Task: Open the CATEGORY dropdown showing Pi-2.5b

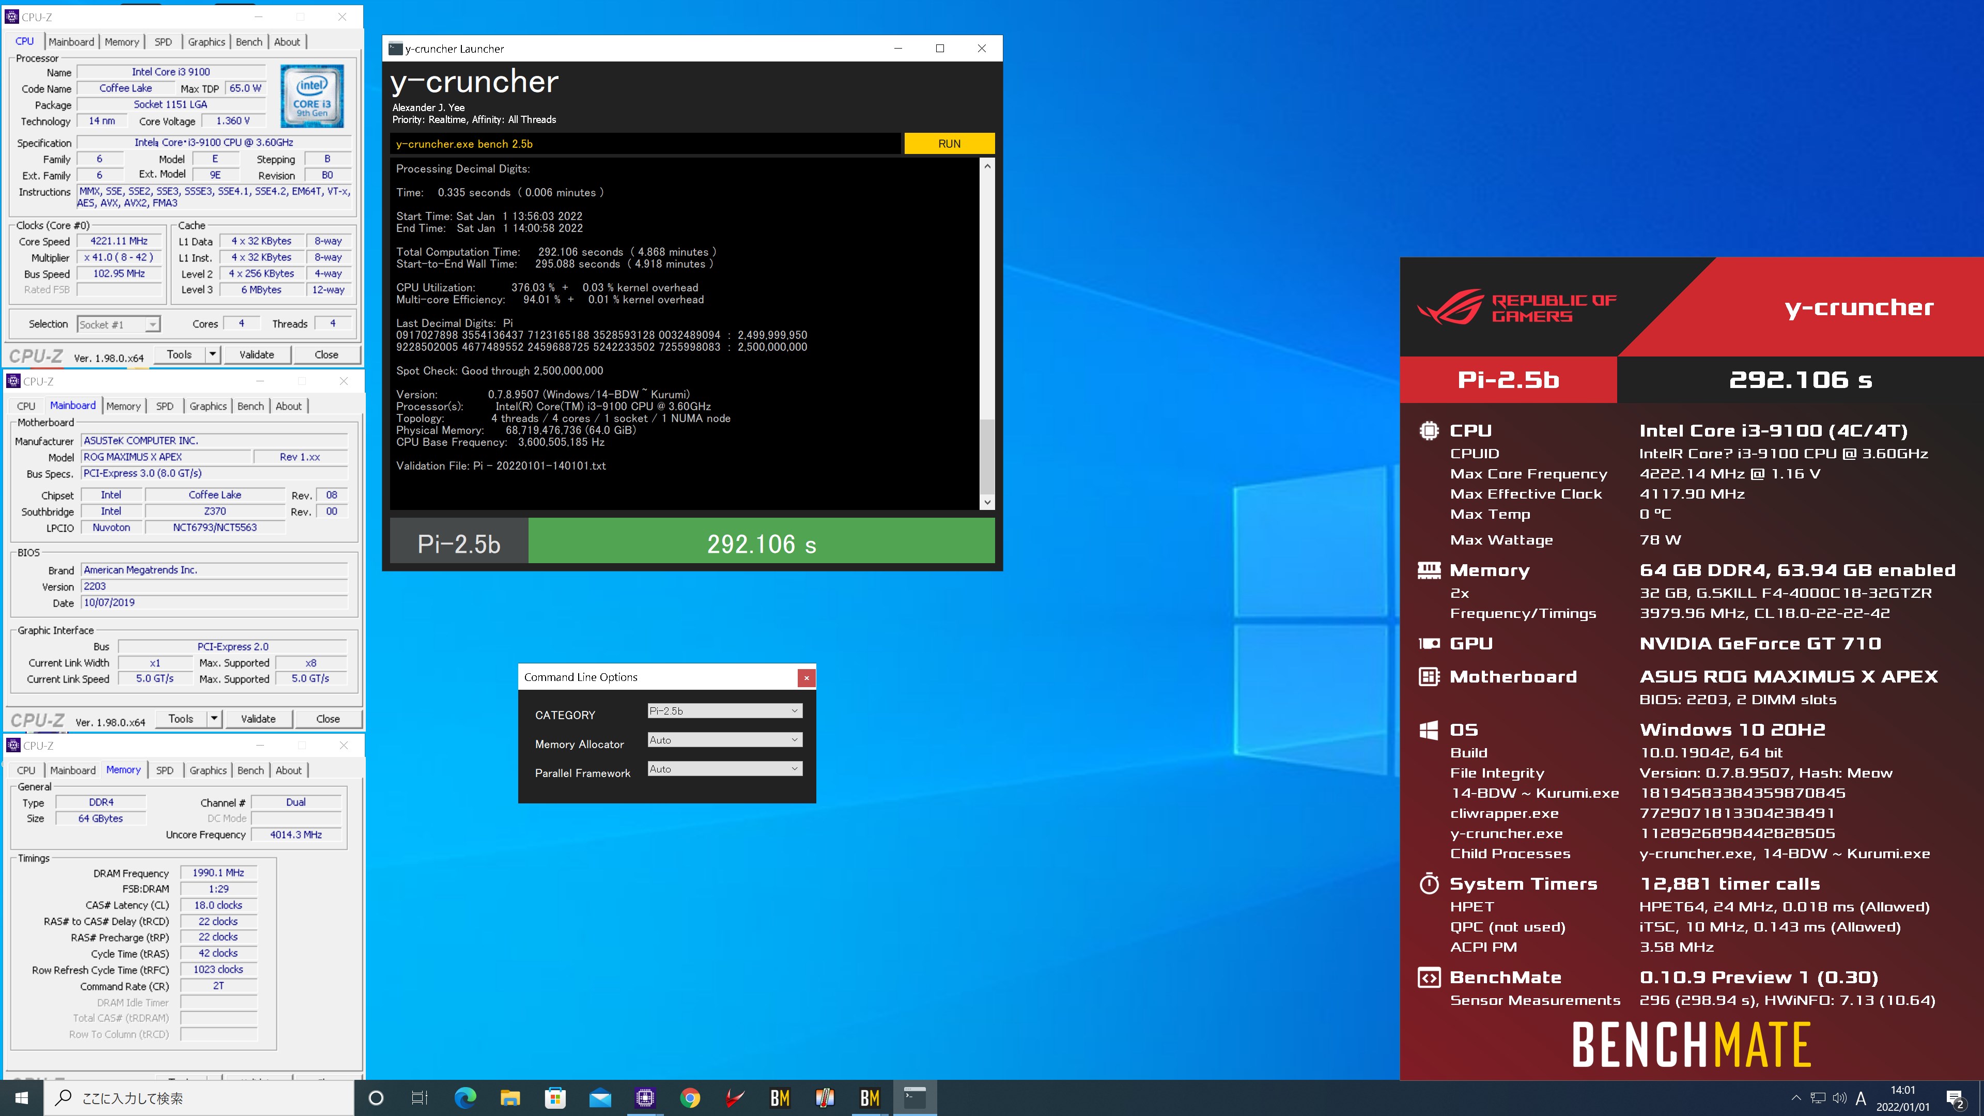Action: tap(725, 711)
